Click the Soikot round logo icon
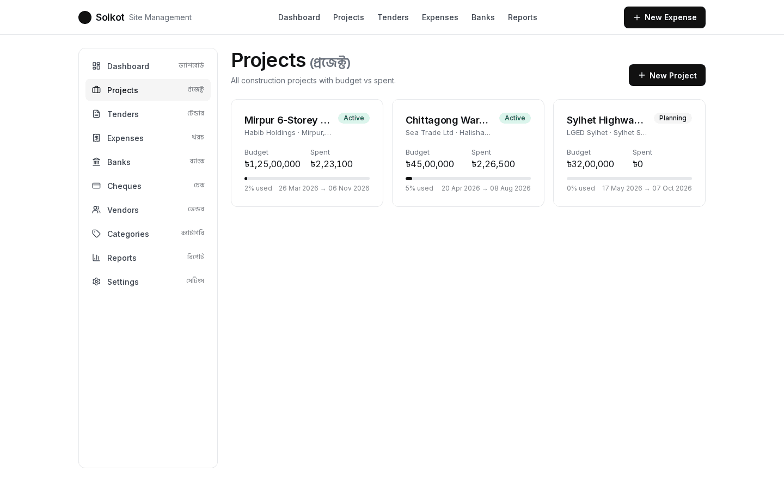The width and height of the screenshot is (784, 490). (85, 17)
